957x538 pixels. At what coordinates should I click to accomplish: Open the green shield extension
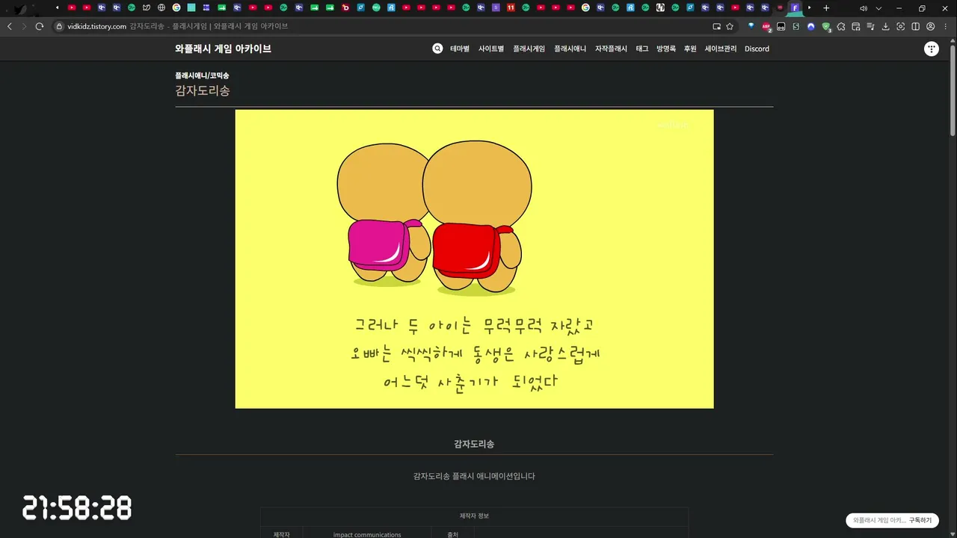pos(826,26)
